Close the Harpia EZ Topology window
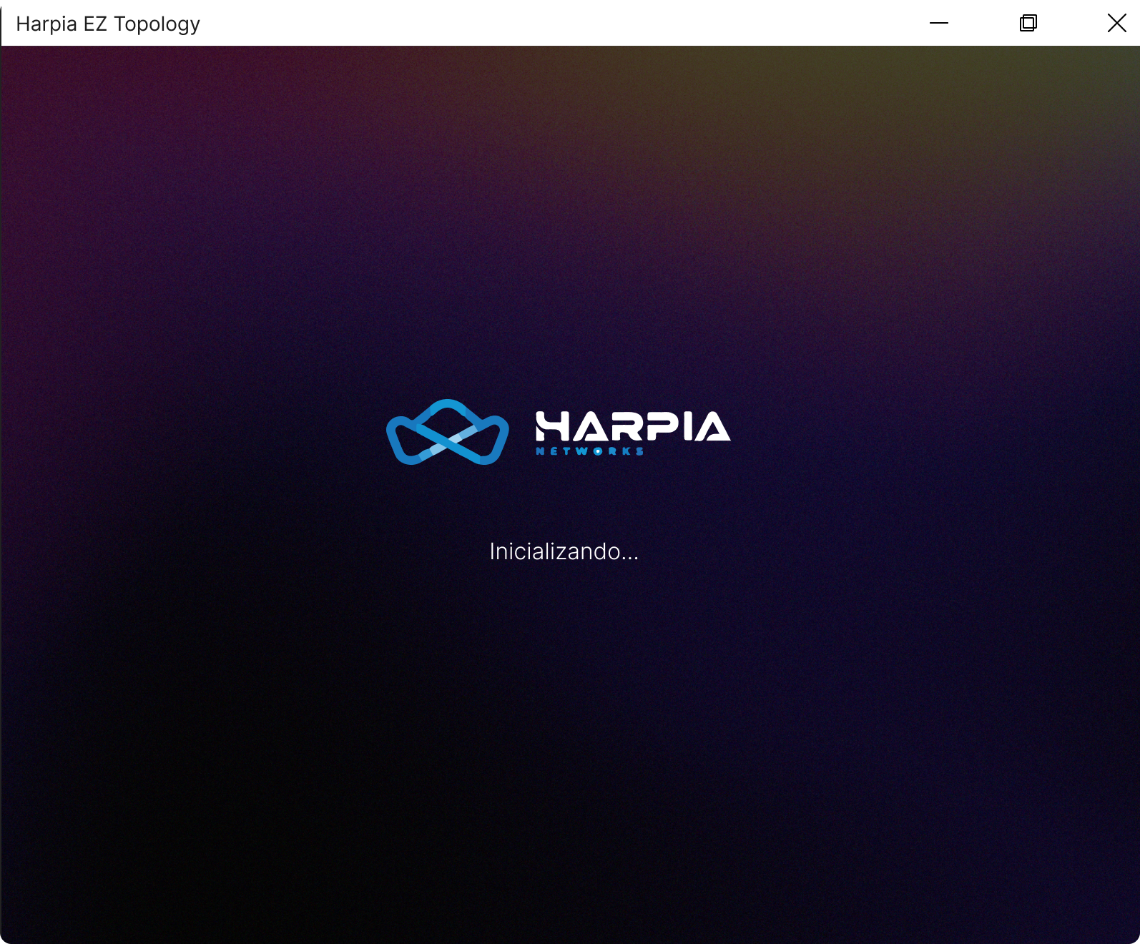Image resolution: width=1140 pixels, height=944 pixels. tap(1116, 23)
